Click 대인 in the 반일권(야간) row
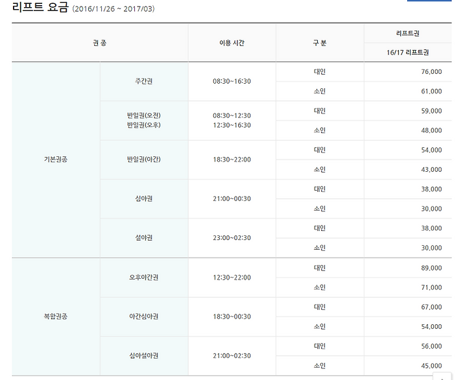 click(x=320, y=150)
